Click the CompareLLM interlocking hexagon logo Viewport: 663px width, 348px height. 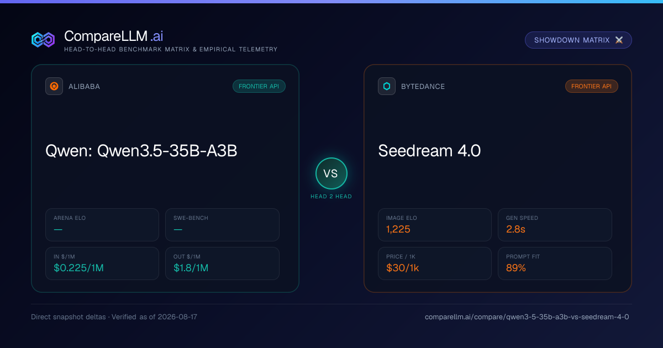43,40
